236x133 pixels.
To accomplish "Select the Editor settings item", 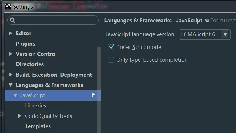I will (24, 33).
